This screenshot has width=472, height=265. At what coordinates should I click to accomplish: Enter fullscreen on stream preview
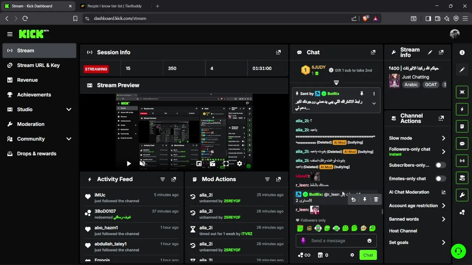226,164
